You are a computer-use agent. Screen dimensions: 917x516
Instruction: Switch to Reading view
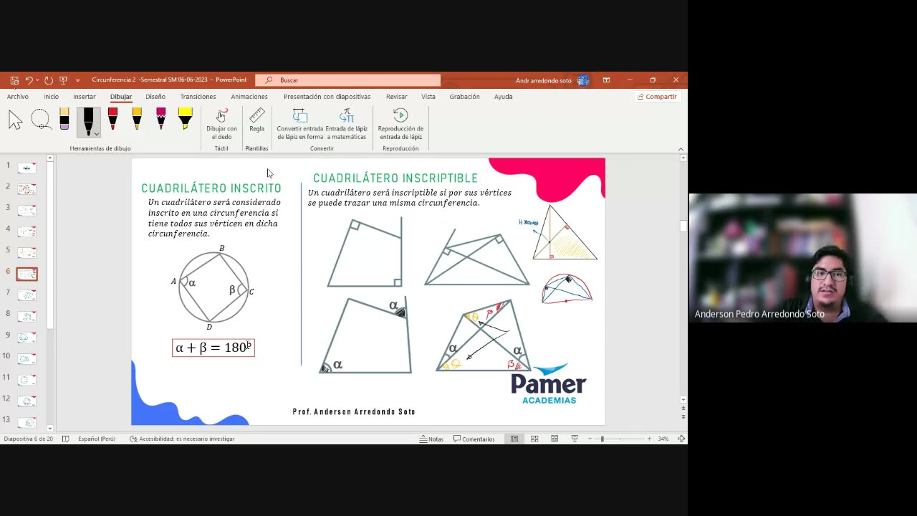554,439
